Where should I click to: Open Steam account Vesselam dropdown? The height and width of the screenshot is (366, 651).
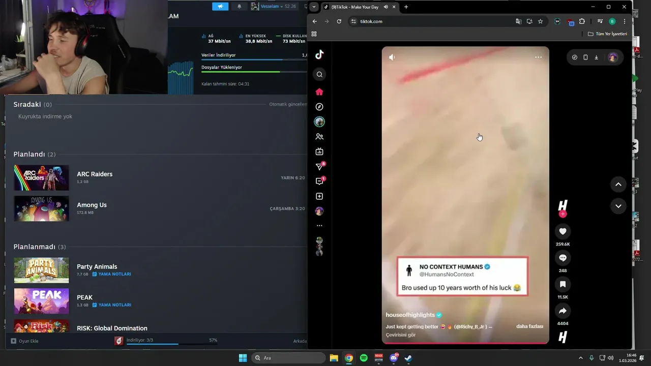pyautogui.click(x=274, y=7)
